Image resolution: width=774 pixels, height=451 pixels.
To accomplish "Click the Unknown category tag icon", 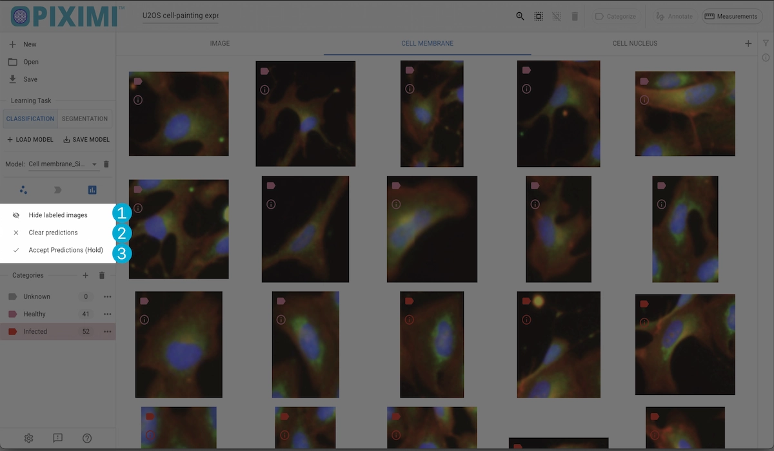I will point(12,296).
